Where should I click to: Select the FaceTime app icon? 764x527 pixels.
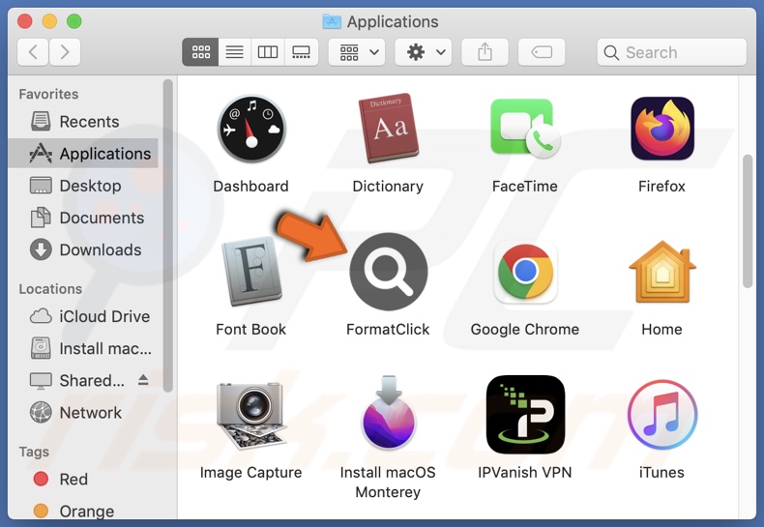click(x=525, y=128)
